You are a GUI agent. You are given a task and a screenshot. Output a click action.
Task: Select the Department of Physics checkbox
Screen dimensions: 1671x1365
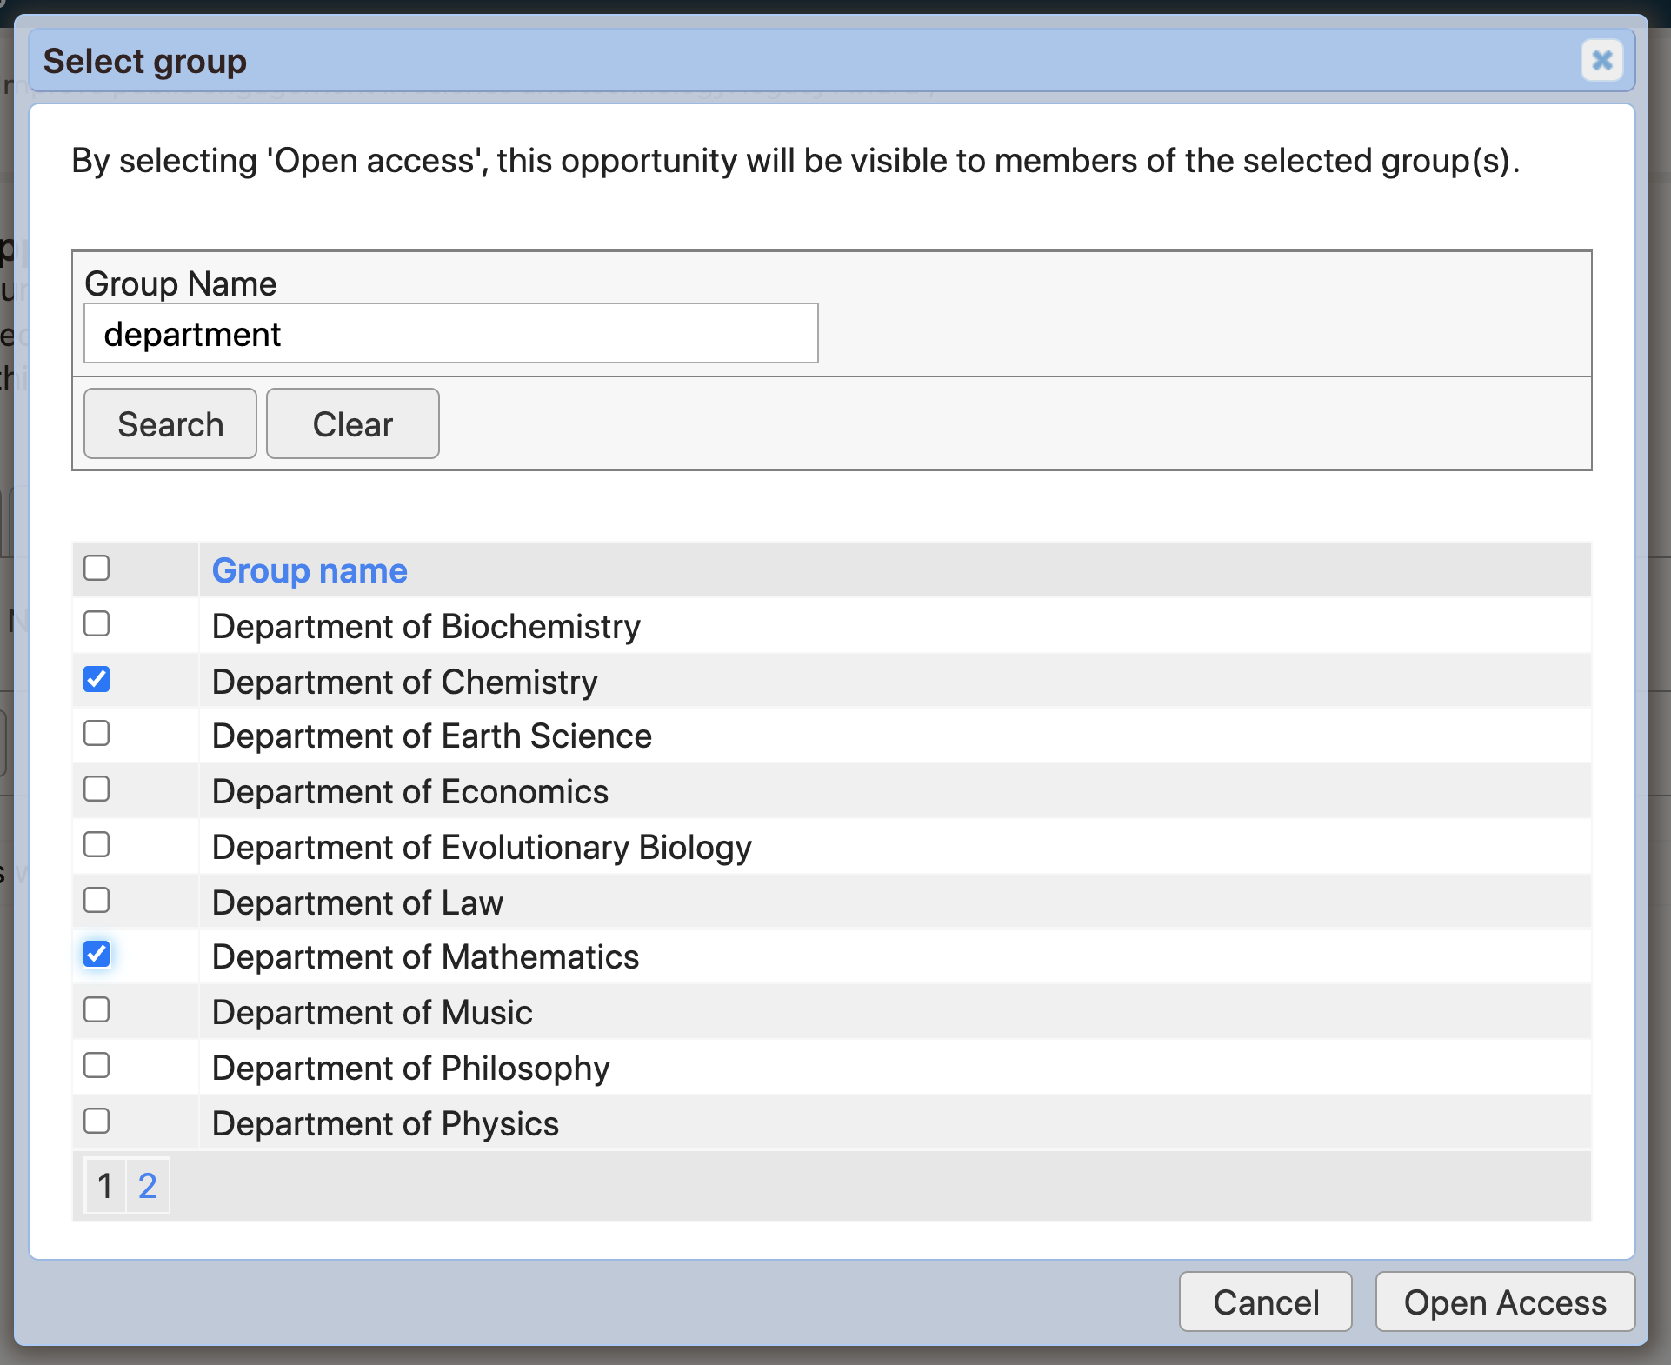click(x=97, y=1121)
